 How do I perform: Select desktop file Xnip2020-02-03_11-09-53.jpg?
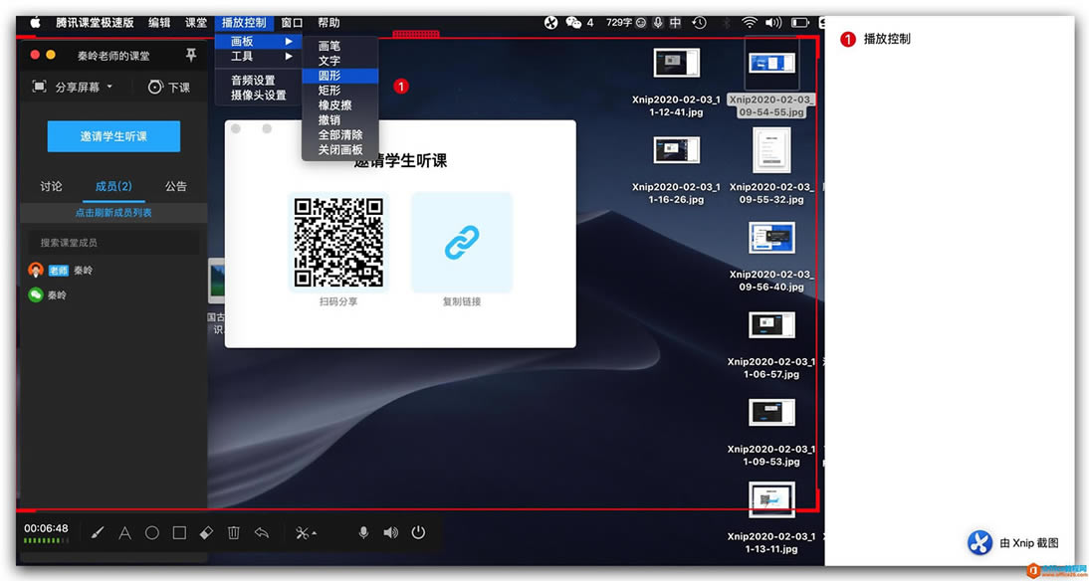[771, 432]
